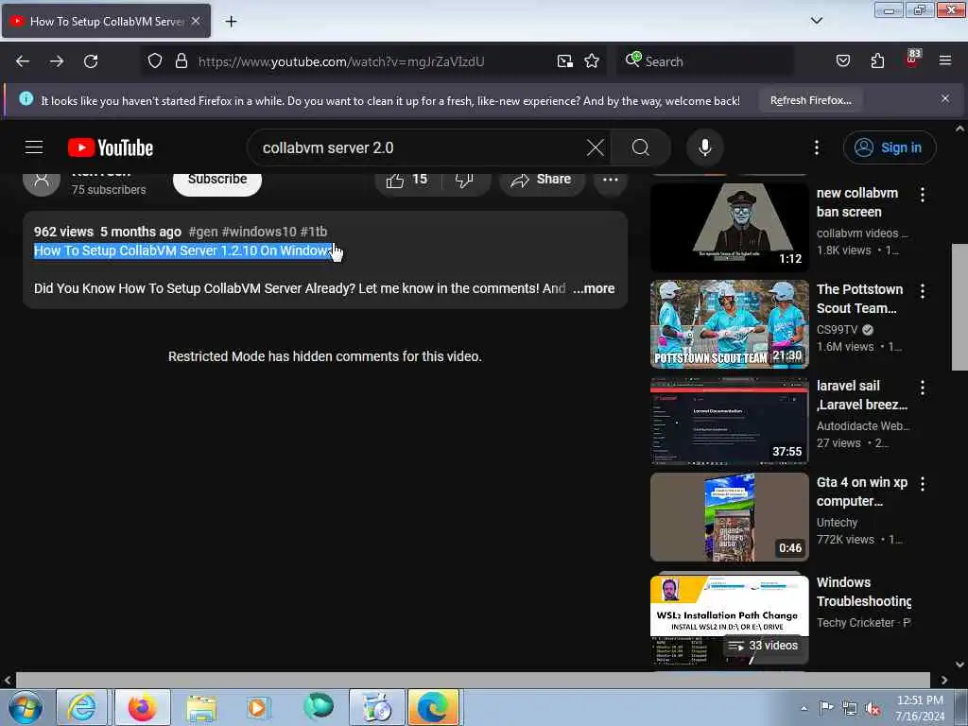The image size is (968, 726).
Task: Open Windows Media Player on taskbar
Action: [x=258, y=707]
